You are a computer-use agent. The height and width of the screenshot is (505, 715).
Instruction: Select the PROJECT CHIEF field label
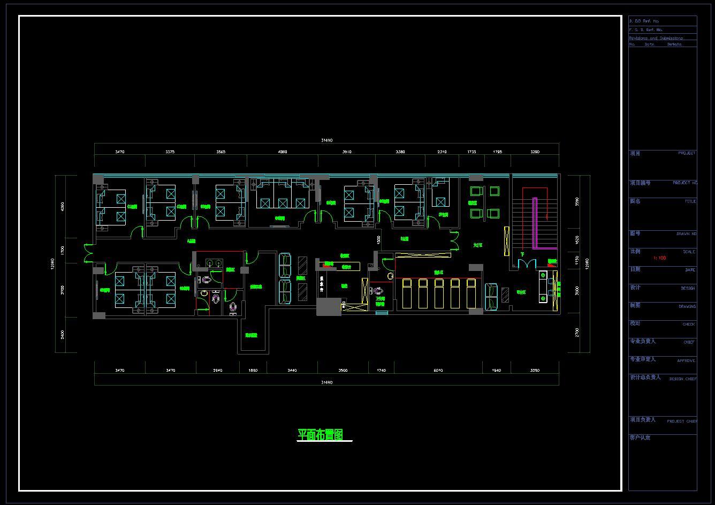(x=682, y=421)
